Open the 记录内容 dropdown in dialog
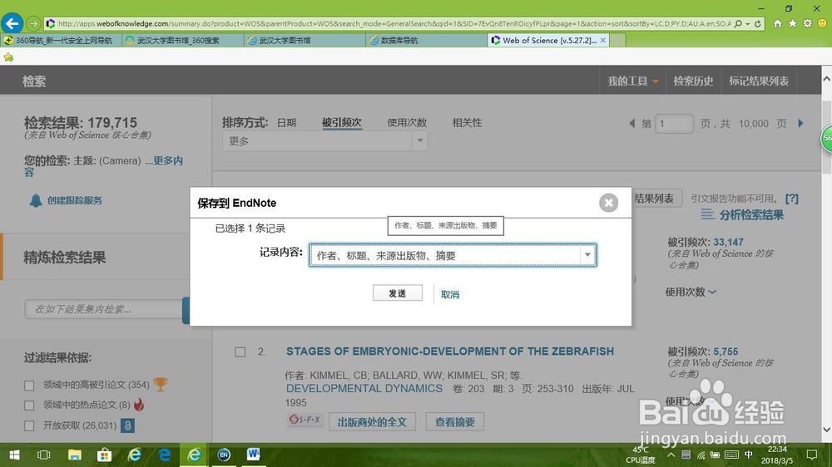The height and width of the screenshot is (467, 832). (587, 255)
